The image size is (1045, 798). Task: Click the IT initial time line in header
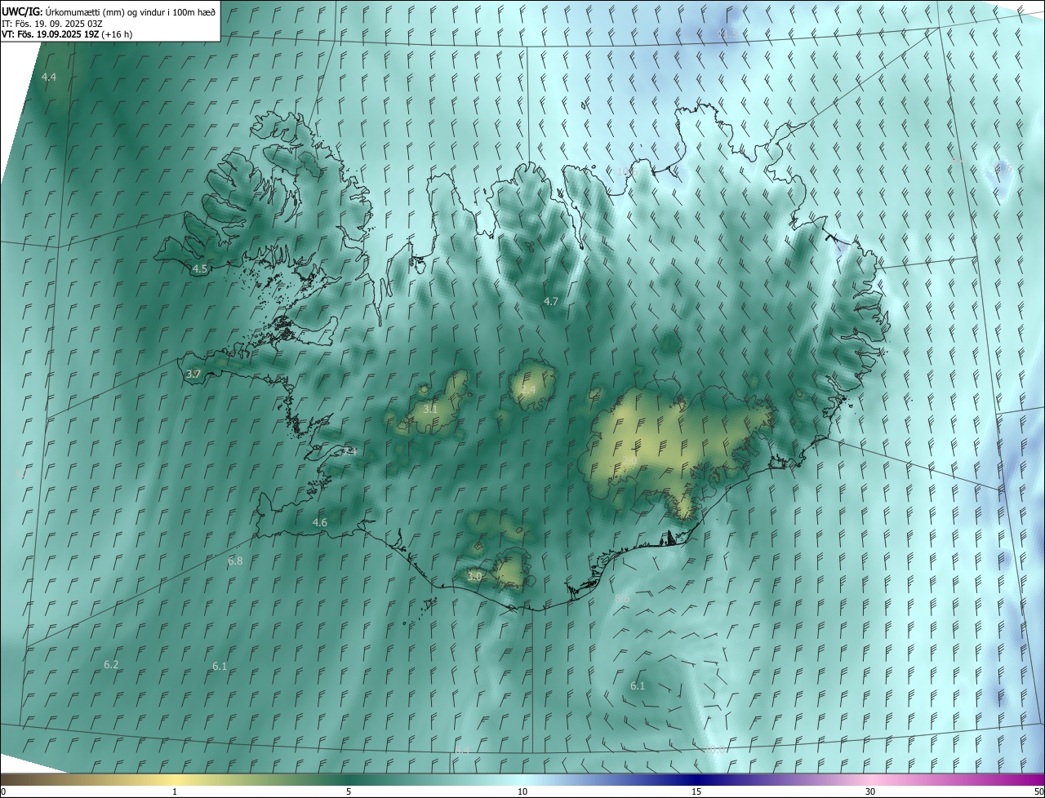(51, 24)
